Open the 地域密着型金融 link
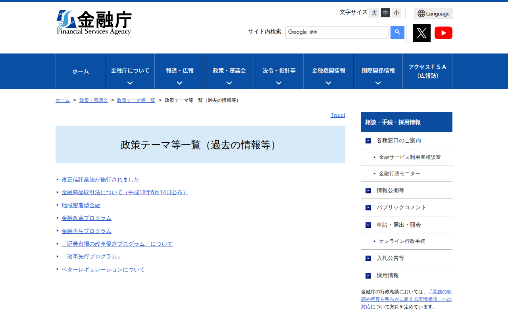The height and width of the screenshot is (317, 508). click(x=81, y=205)
